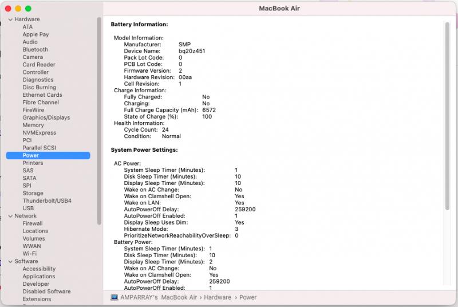
Task: Select PCI in the sidebar
Action: [x=27, y=140]
